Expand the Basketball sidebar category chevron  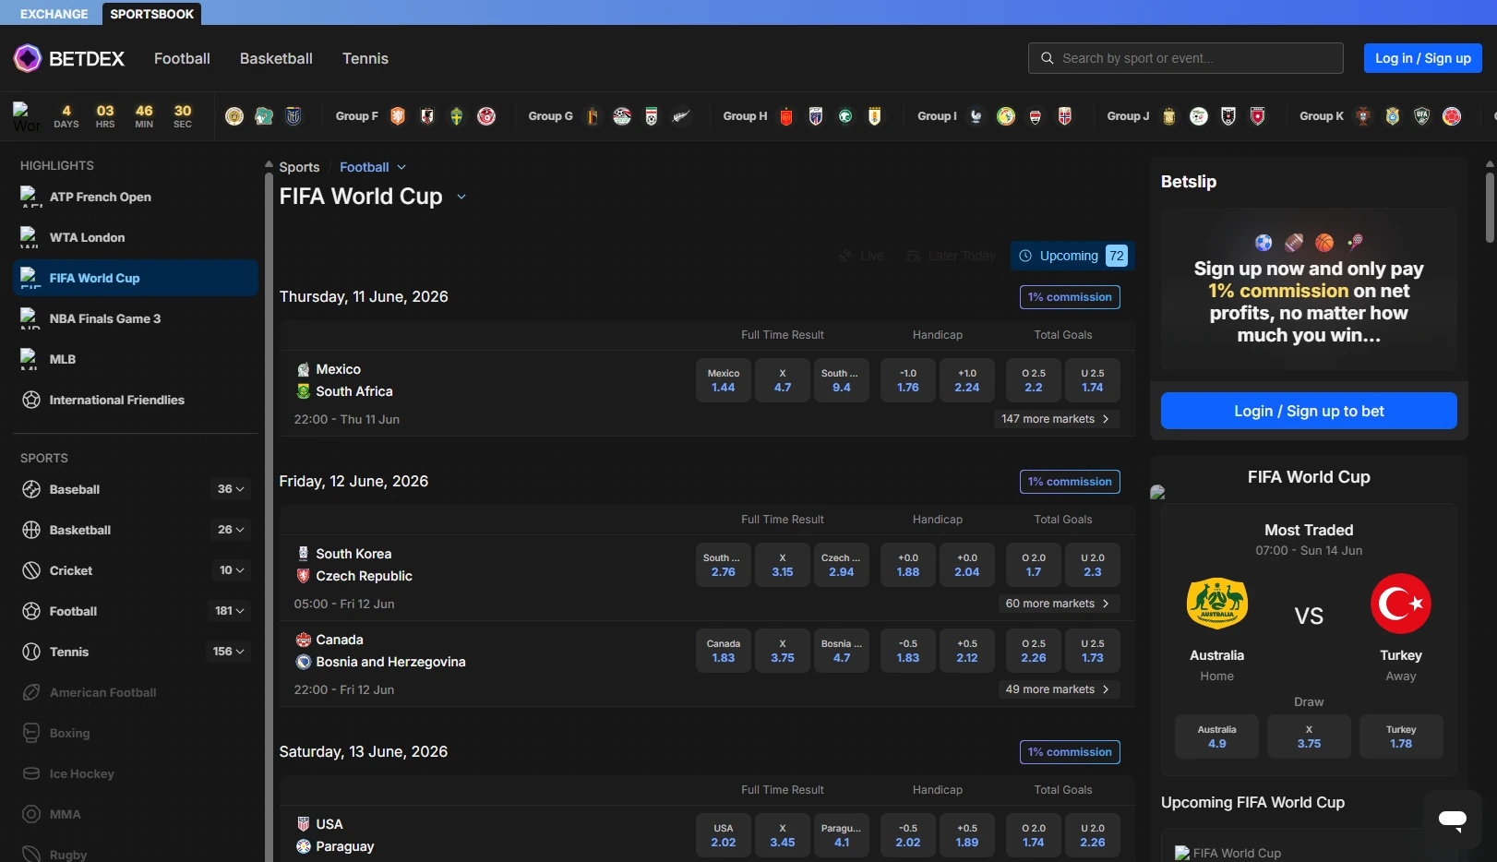tap(240, 530)
